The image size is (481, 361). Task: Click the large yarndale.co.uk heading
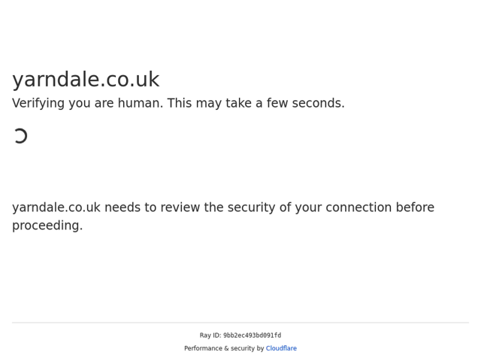86,80
